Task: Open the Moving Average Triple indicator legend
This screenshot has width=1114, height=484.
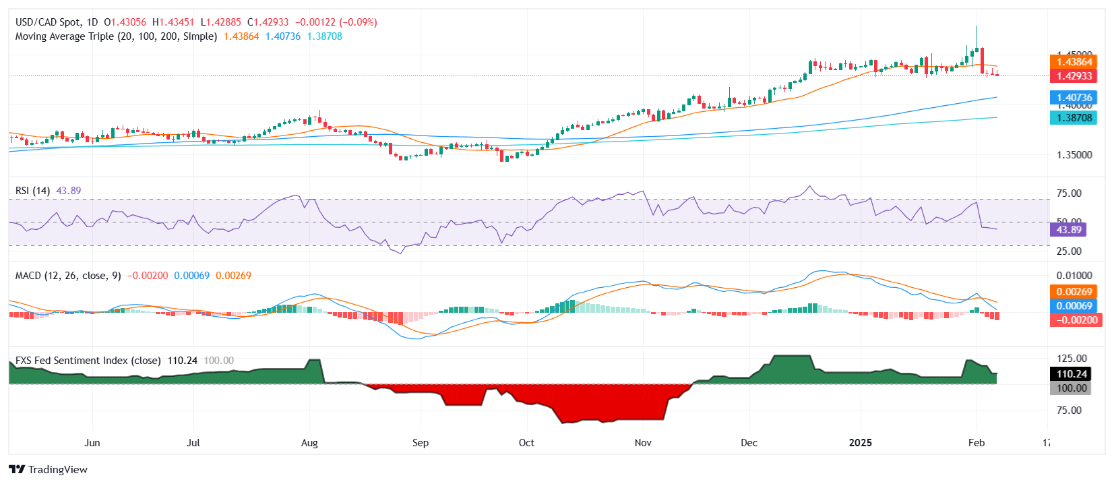Action: click(x=116, y=36)
